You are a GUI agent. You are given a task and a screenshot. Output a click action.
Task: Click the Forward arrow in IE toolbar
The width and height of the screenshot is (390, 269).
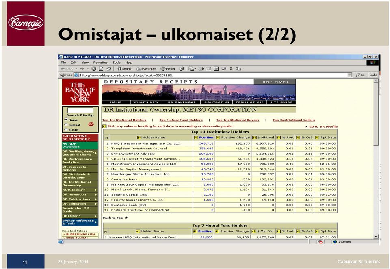click(x=82, y=69)
